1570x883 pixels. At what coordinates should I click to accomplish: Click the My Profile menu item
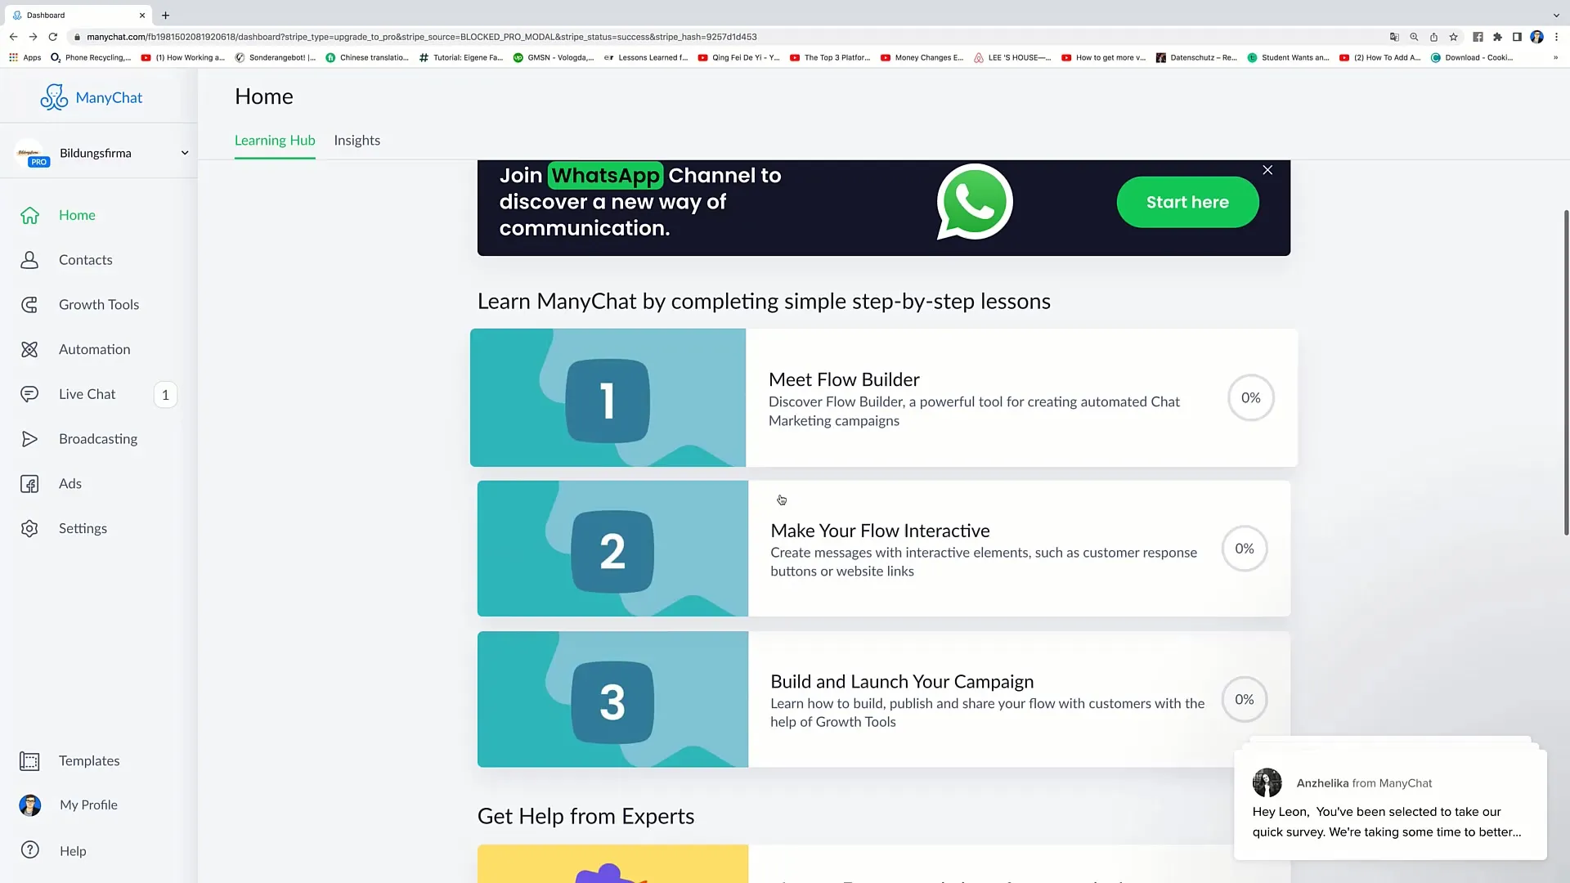pos(88,805)
